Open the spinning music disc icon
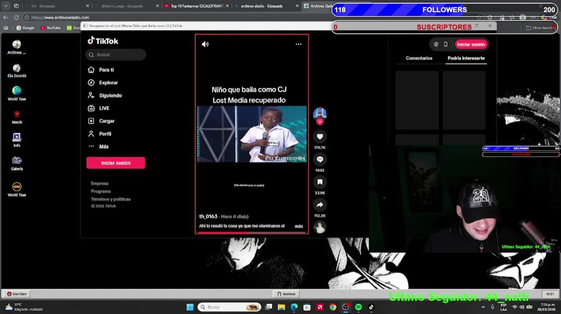The width and height of the screenshot is (561, 314). pyautogui.click(x=320, y=227)
